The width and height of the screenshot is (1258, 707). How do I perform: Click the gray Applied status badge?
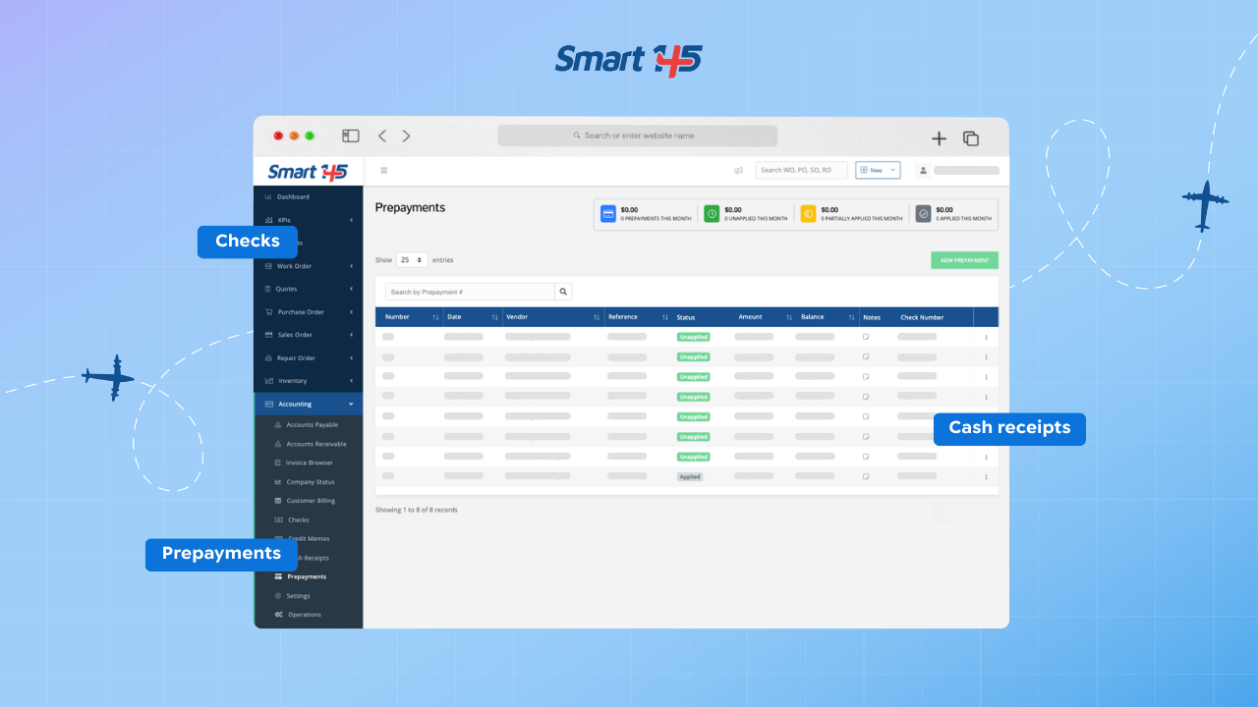[x=690, y=476]
